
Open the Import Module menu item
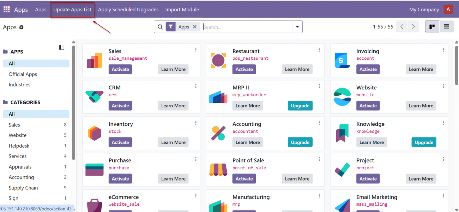coord(182,10)
